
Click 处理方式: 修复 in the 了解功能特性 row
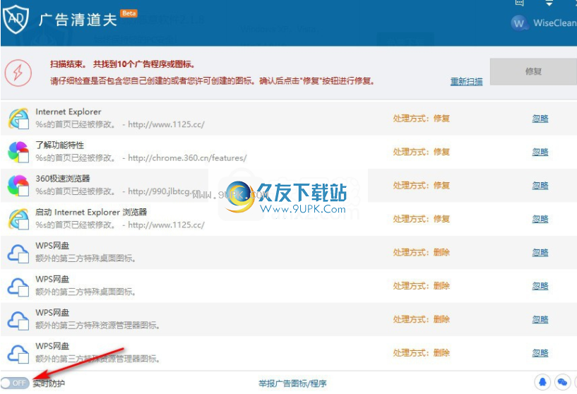tap(422, 152)
